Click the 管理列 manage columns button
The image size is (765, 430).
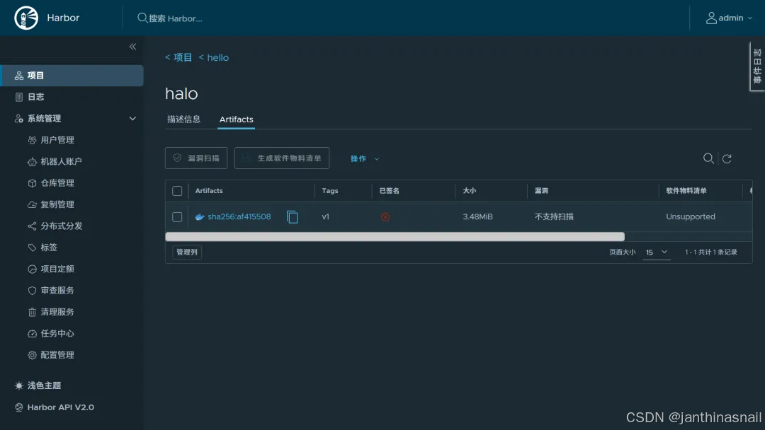coord(187,252)
